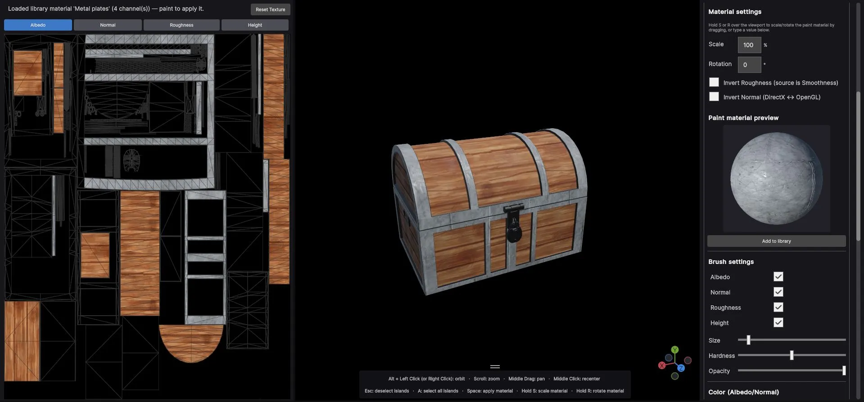Switch to the Normal texture tab
The width and height of the screenshot is (864, 402).
pos(108,25)
